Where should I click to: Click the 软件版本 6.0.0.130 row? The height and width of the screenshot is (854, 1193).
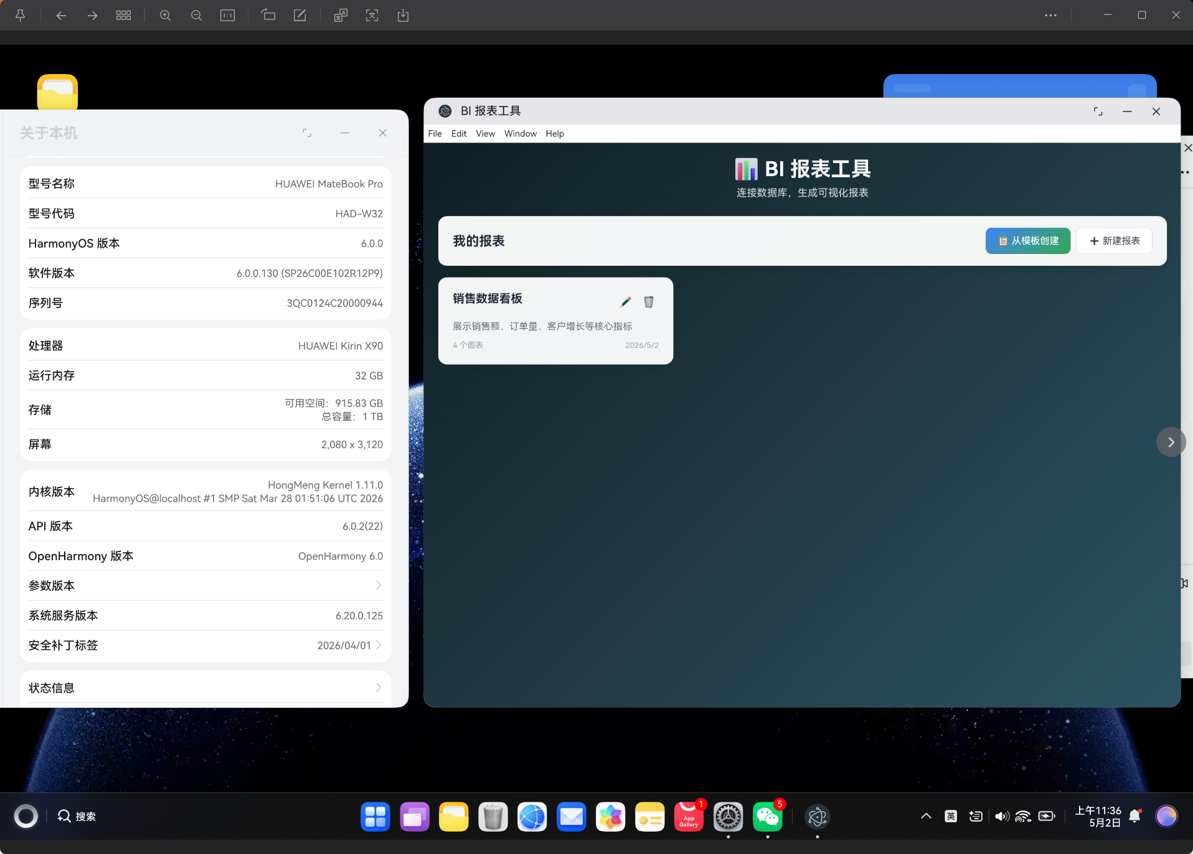tap(205, 273)
